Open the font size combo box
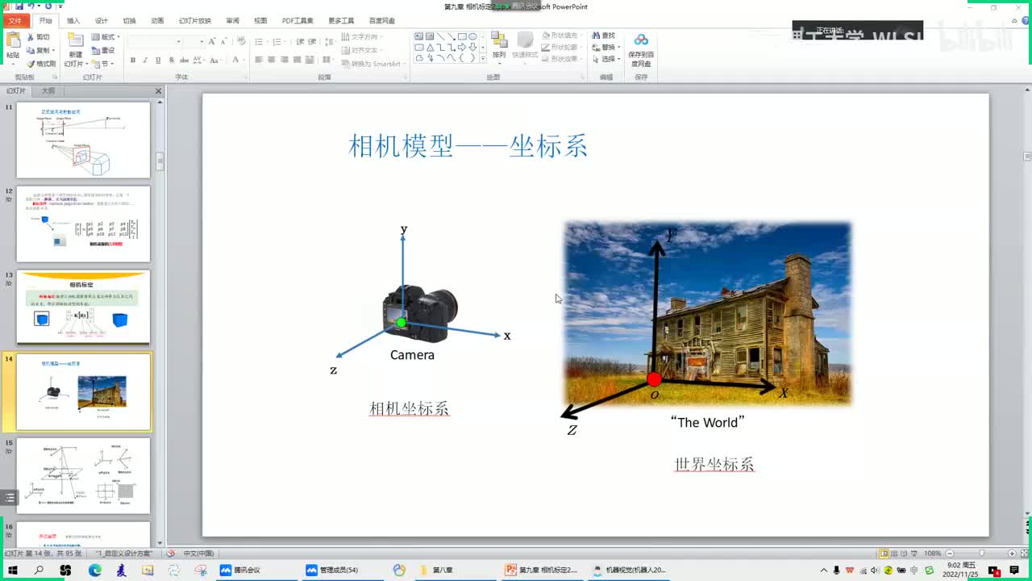Screen dimensions: 1032x581 [193, 41]
